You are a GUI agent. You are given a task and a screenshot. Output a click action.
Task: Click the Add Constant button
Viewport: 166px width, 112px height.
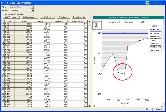(11, 17)
